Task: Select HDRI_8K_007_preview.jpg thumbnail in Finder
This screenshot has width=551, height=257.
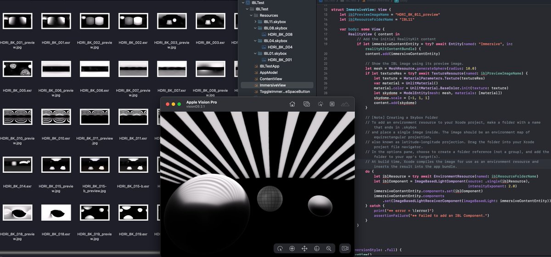Action: click(x=133, y=69)
